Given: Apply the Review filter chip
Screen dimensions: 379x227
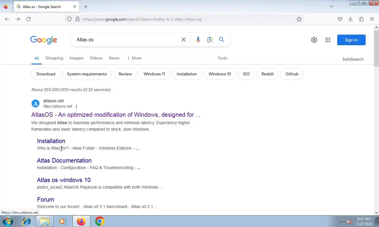Looking at the screenshot, I should click(125, 74).
